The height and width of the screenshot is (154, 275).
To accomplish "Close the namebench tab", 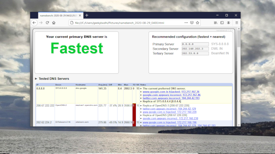I will tap(80, 16).
